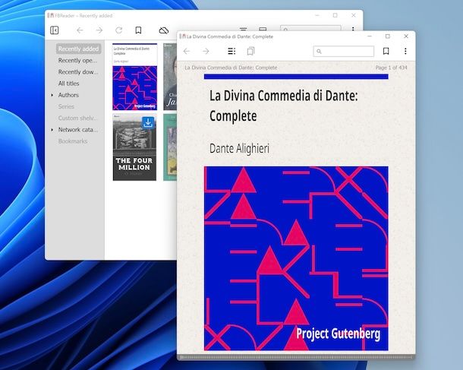Add a bookmark in the reader window
463x370 pixels.
(386, 51)
